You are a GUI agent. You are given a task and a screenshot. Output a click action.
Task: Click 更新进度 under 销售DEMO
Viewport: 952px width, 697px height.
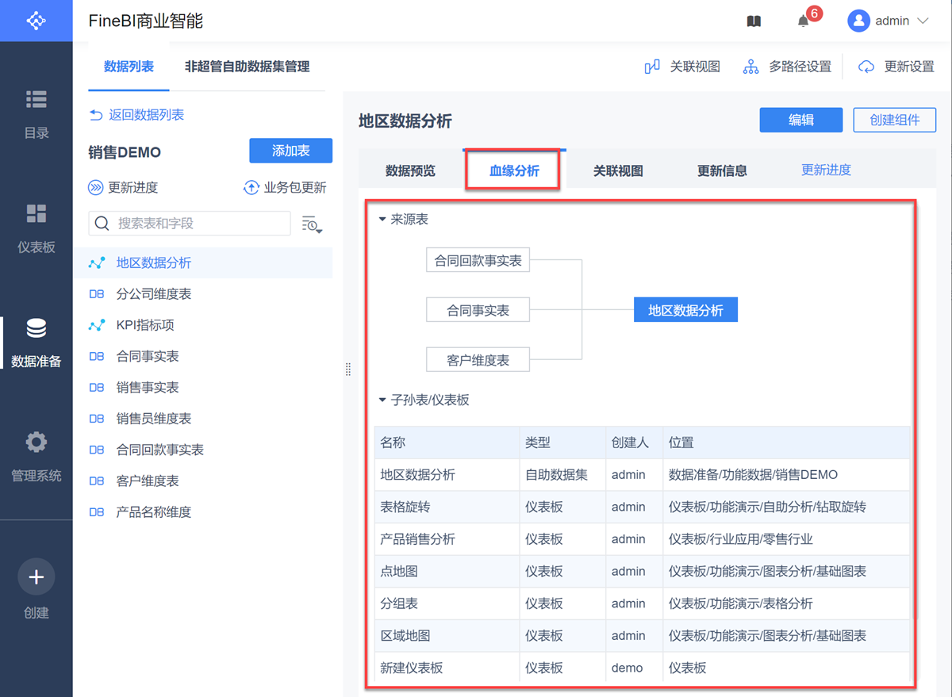point(123,188)
